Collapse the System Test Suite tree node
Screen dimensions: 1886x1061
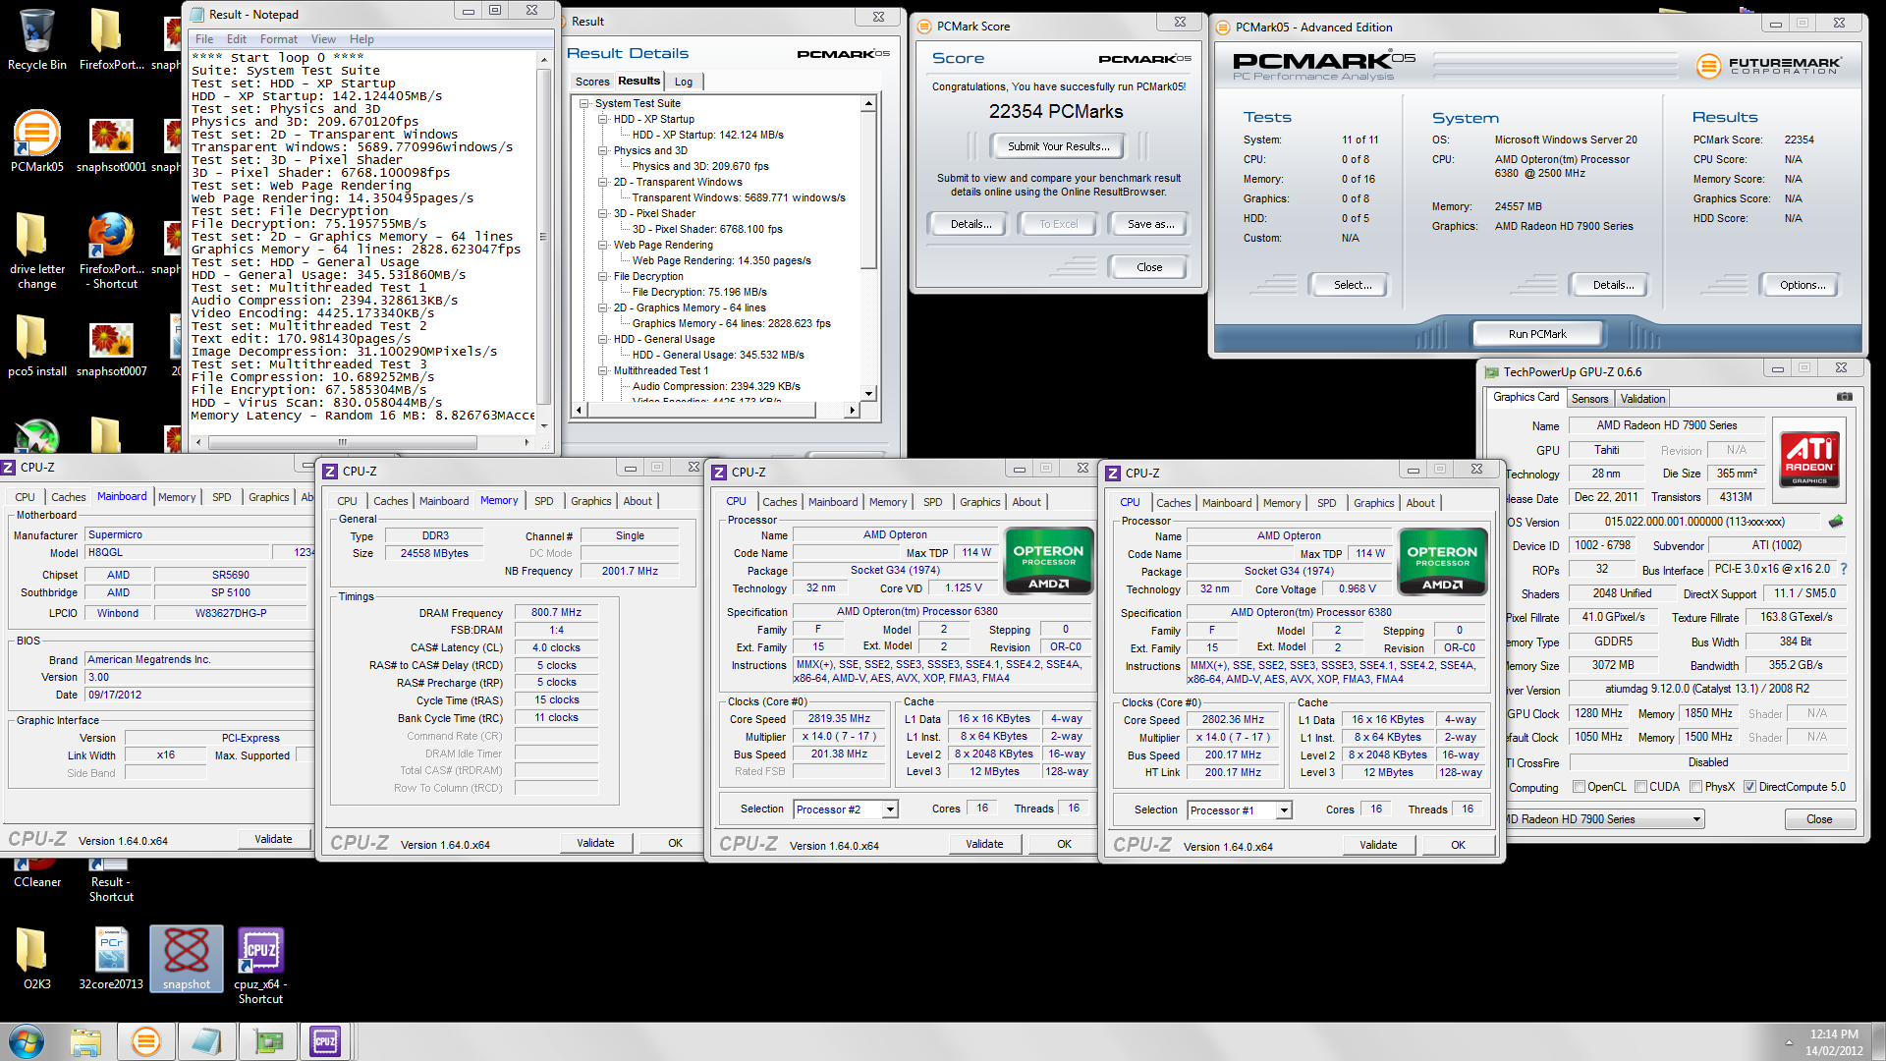tap(584, 103)
